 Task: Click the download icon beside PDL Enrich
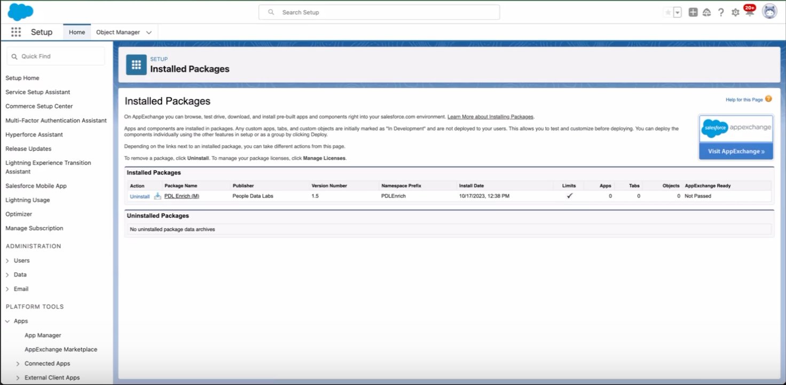[x=158, y=196]
